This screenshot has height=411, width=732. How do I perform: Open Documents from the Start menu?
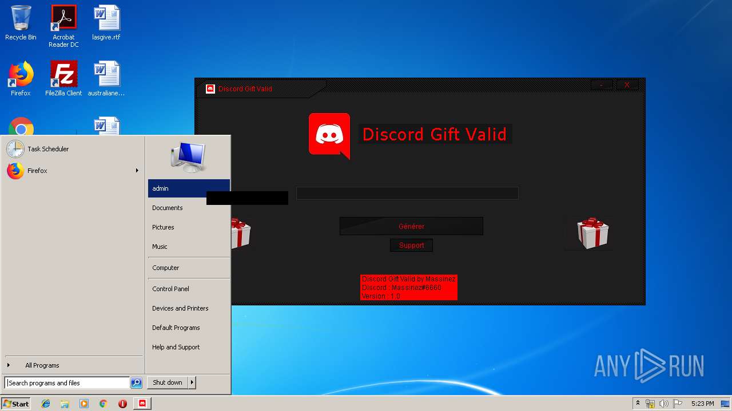[x=189, y=208]
